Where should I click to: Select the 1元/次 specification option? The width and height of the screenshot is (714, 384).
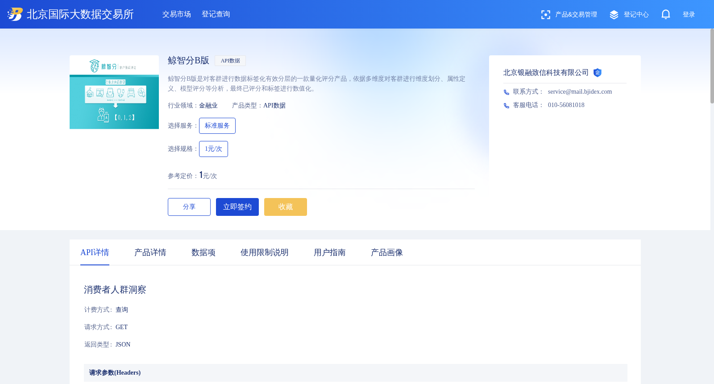click(213, 149)
